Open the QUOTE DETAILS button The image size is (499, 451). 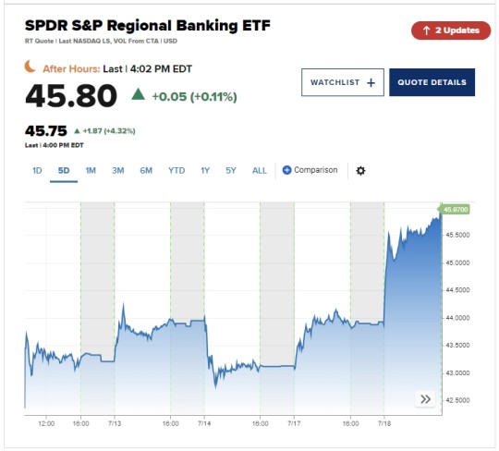(x=432, y=82)
